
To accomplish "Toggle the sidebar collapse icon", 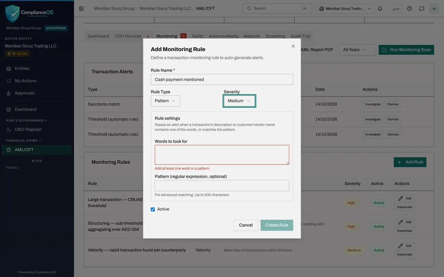I will click(82, 8).
